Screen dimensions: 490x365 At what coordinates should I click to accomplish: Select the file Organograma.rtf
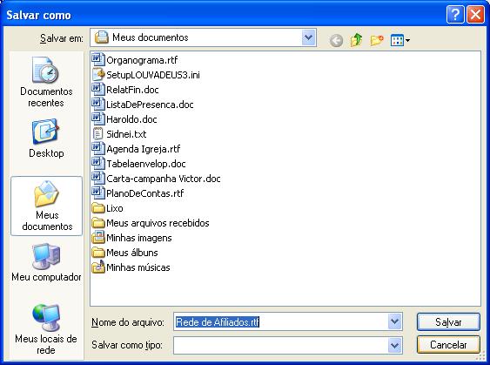pos(135,60)
